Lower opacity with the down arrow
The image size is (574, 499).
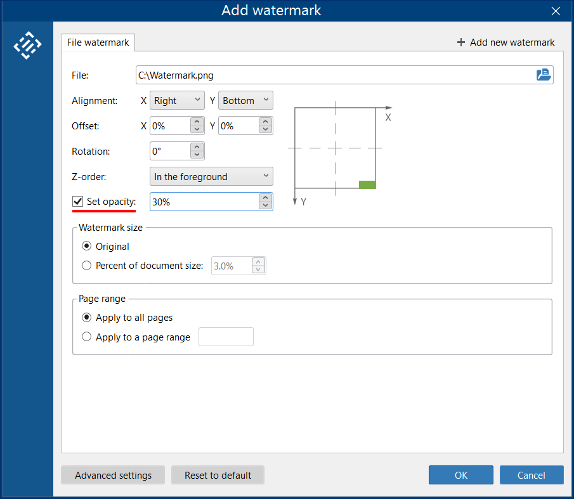tap(265, 205)
